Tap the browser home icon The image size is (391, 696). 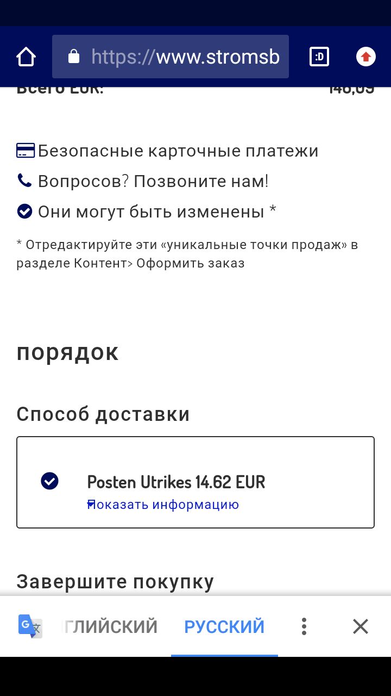(26, 57)
